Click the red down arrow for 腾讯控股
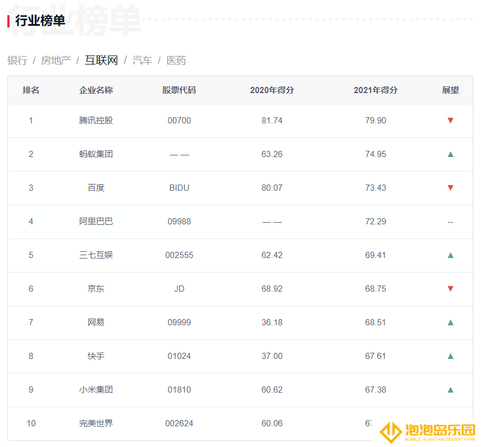This screenshot has width=484, height=447. click(450, 121)
